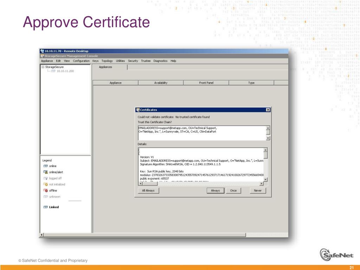Open the Configuration menu
This screenshot has width=360, height=270.
pos(81,61)
